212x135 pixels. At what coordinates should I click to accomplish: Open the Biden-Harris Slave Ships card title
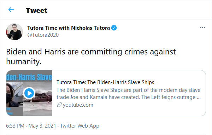click(105, 82)
